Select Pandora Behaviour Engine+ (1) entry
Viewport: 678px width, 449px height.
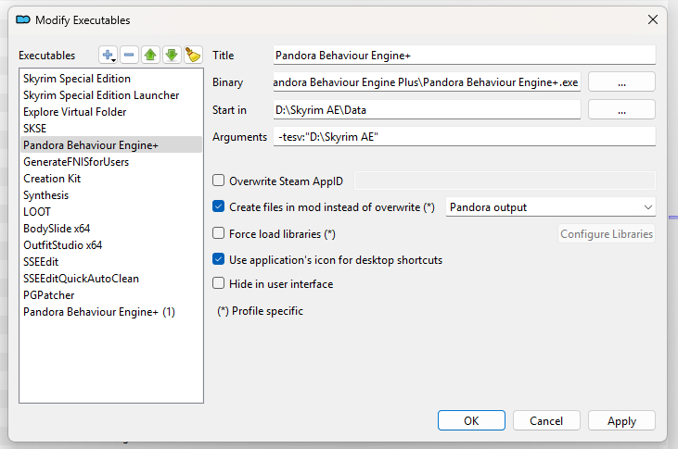tap(111, 312)
